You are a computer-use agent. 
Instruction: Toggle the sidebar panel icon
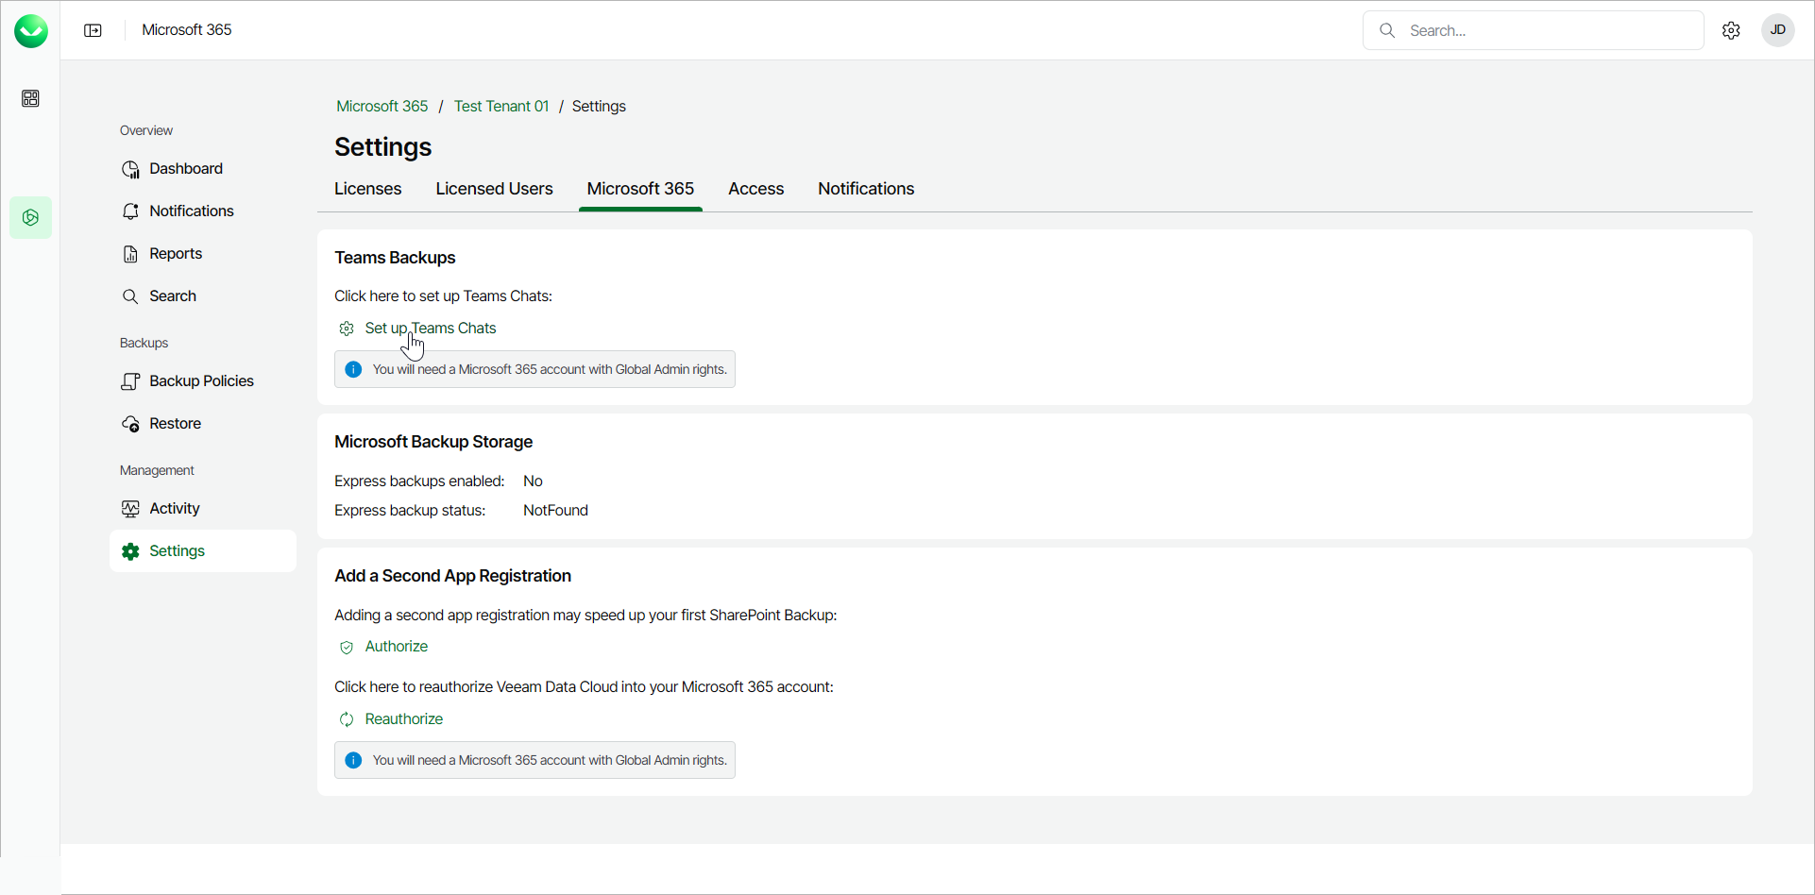tap(93, 30)
